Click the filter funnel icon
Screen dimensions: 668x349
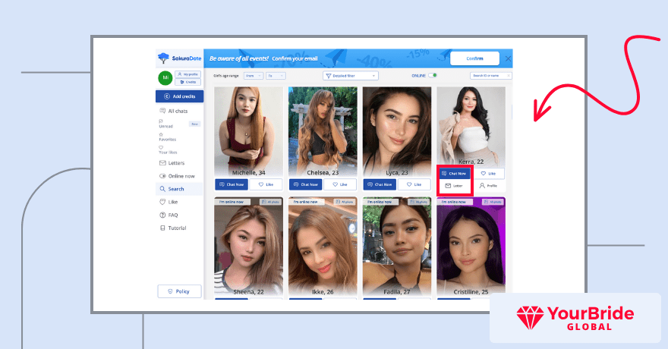coord(329,76)
